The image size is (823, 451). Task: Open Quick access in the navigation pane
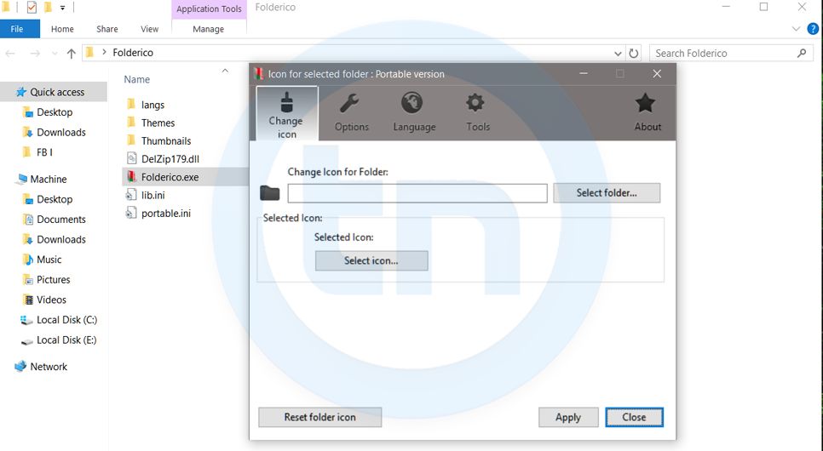point(57,92)
